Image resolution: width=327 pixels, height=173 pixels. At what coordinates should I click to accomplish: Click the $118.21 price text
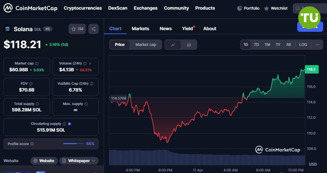point(22,45)
